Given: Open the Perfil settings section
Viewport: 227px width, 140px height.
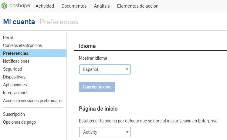Looking at the screenshot, I should click(8, 38).
